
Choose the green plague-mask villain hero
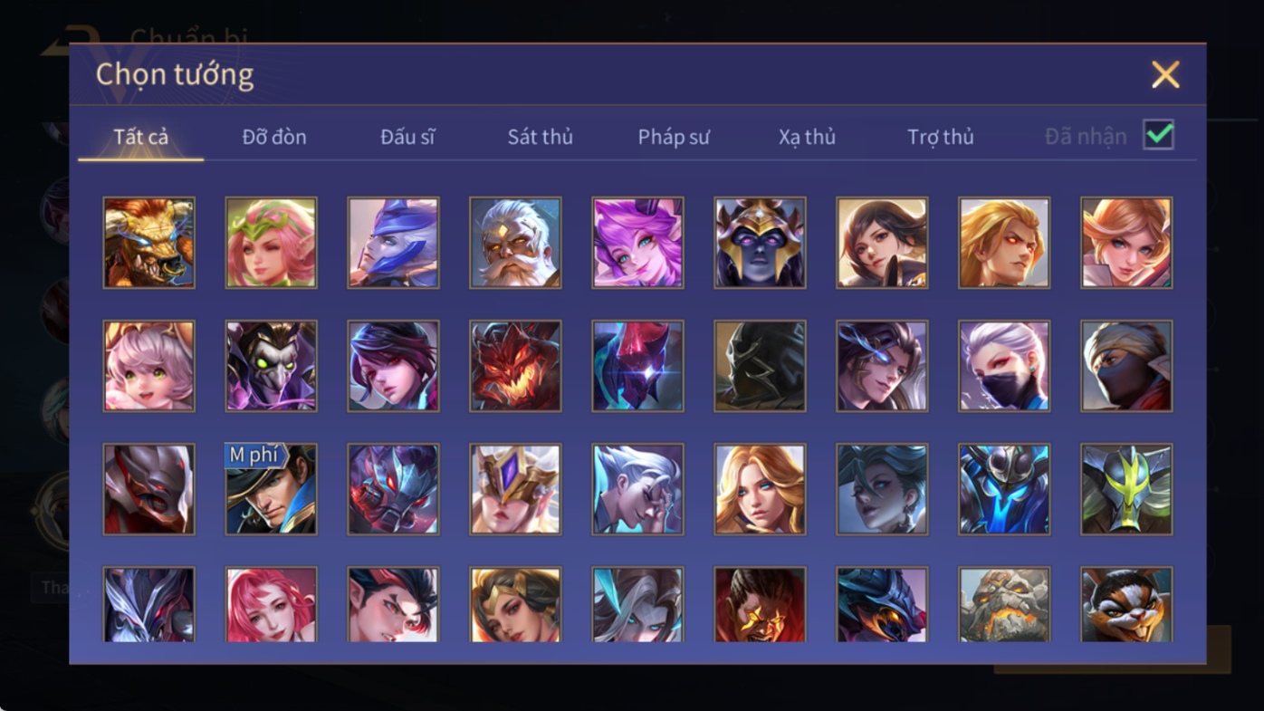coord(271,366)
